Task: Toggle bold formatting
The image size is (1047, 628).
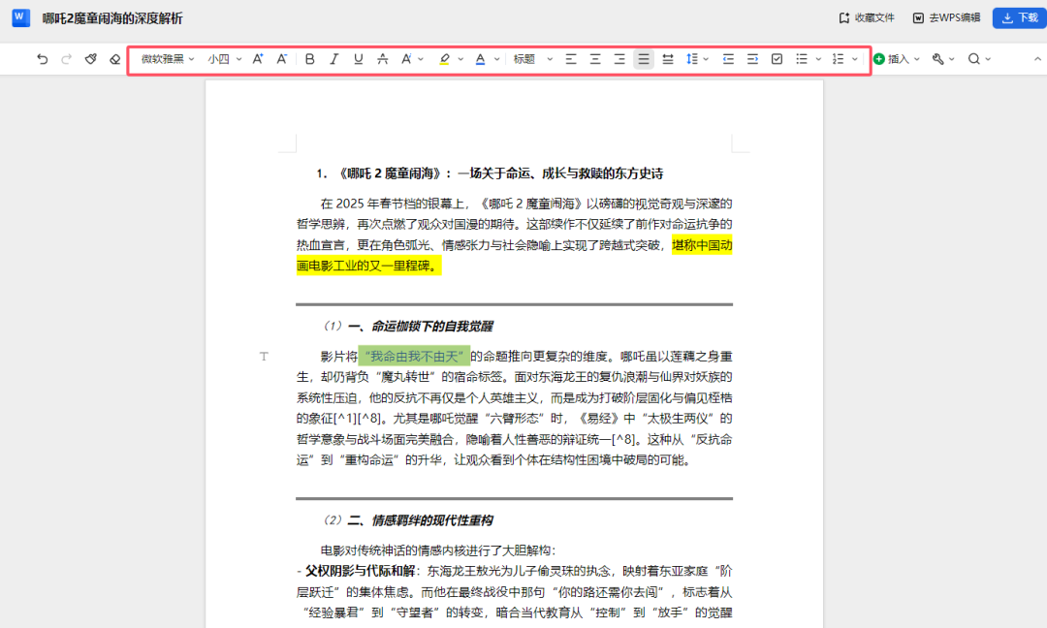Action: point(310,59)
